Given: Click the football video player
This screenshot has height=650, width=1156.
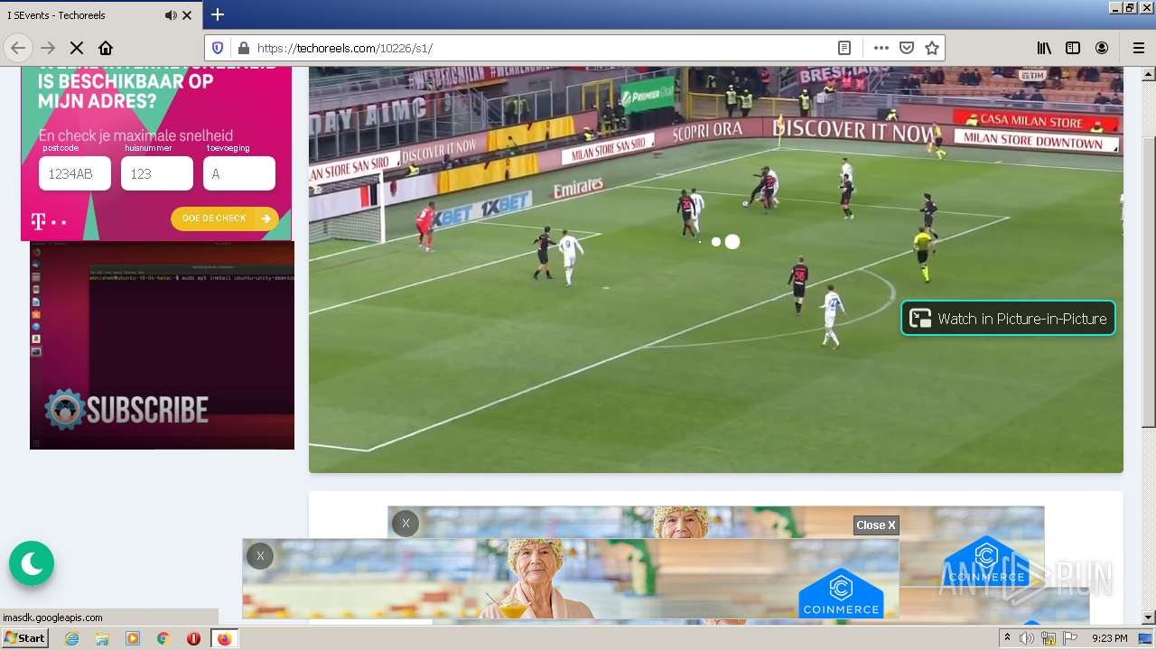Looking at the screenshot, I should pos(716,269).
